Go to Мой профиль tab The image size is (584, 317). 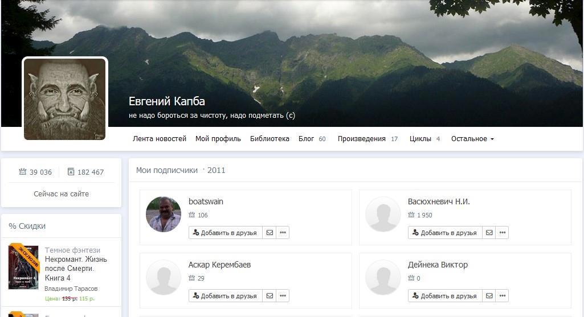click(218, 139)
